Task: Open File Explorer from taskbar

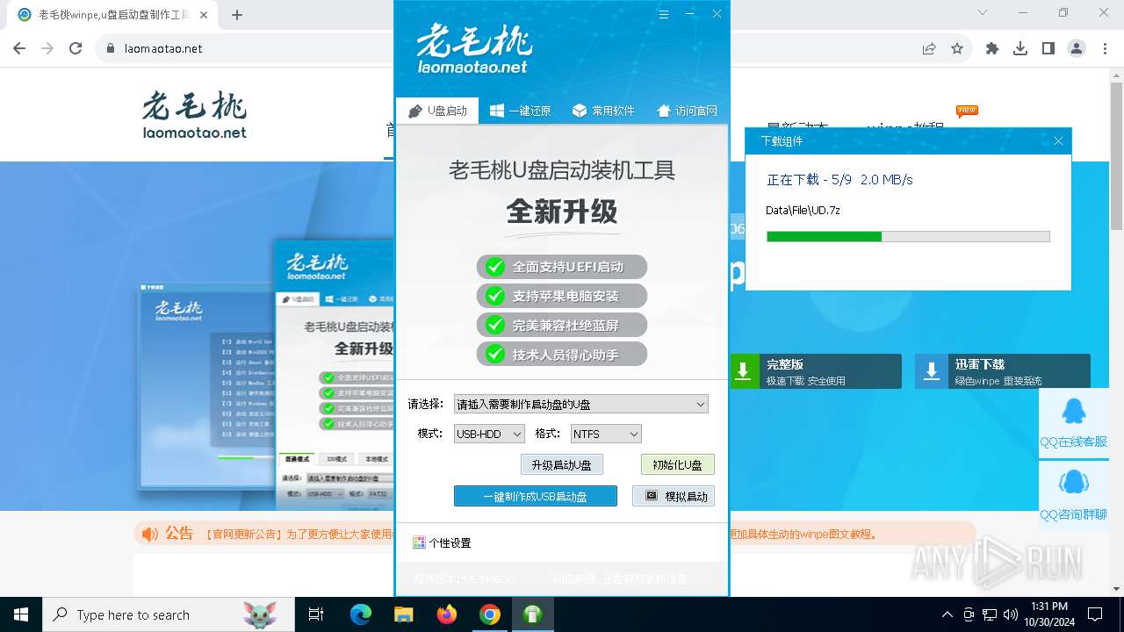Action: tap(404, 614)
